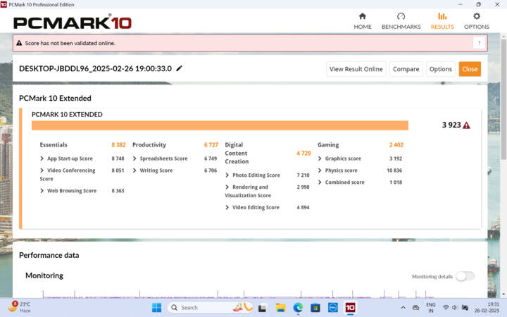
Task: Expand App Start-up Score details
Action: tap(42, 158)
